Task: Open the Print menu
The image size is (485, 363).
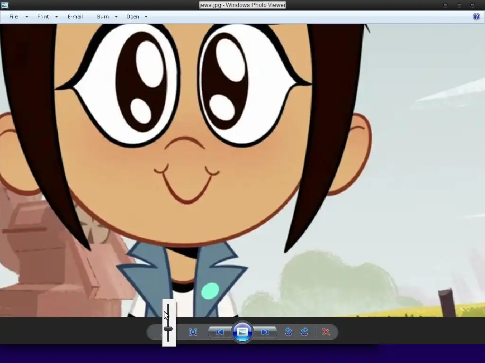Action: (x=43, y=17)
